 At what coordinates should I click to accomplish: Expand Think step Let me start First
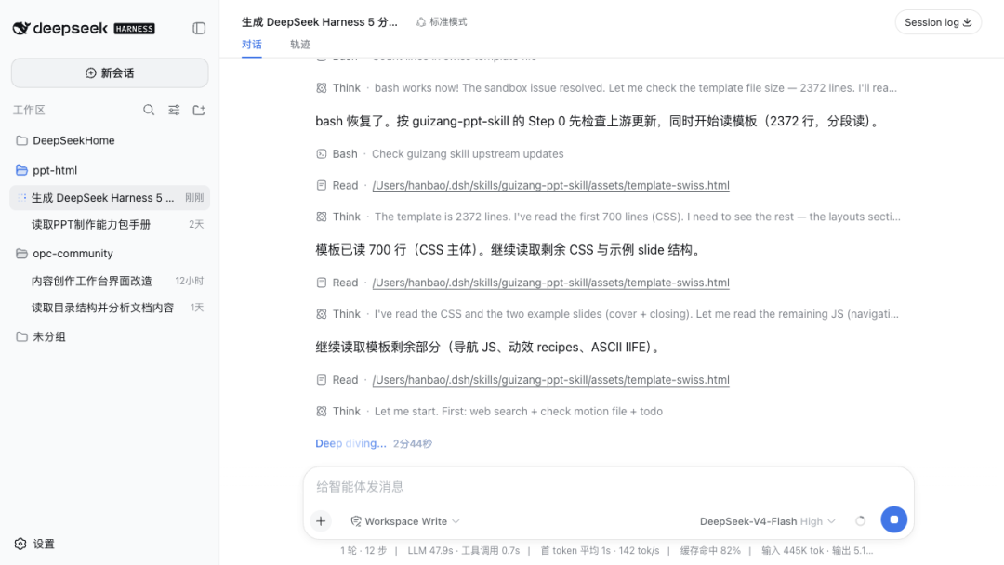[x=490, y=412]
